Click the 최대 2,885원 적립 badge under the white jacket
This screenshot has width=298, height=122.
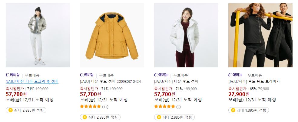(174, 117)
